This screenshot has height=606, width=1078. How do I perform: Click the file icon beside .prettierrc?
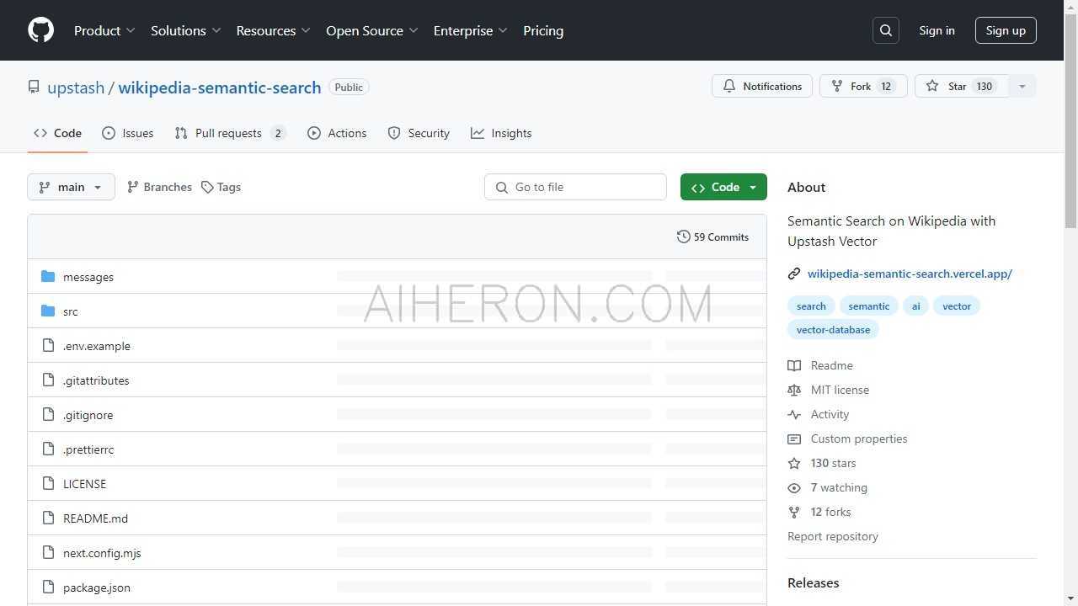click(48, 449)
